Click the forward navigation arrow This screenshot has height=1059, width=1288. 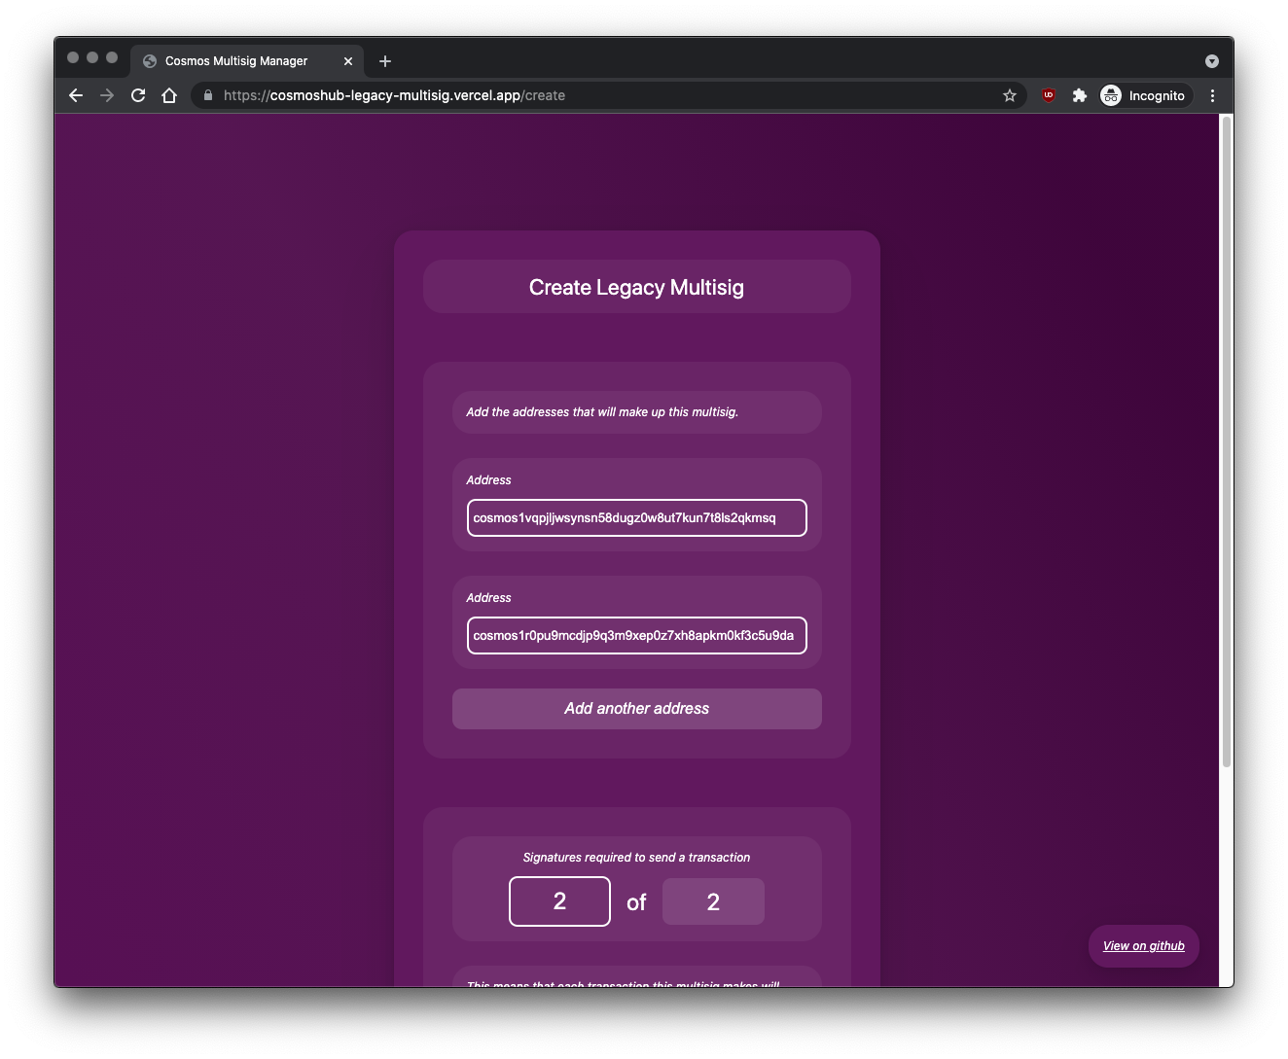tap(107, 95)
